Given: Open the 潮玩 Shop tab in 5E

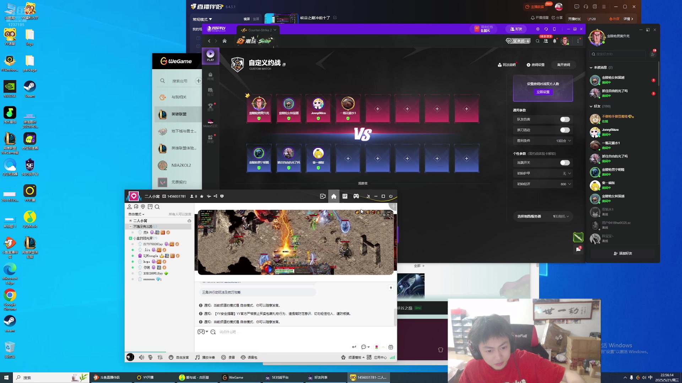Looking at the screenshot, I should (x=254, y=41).
